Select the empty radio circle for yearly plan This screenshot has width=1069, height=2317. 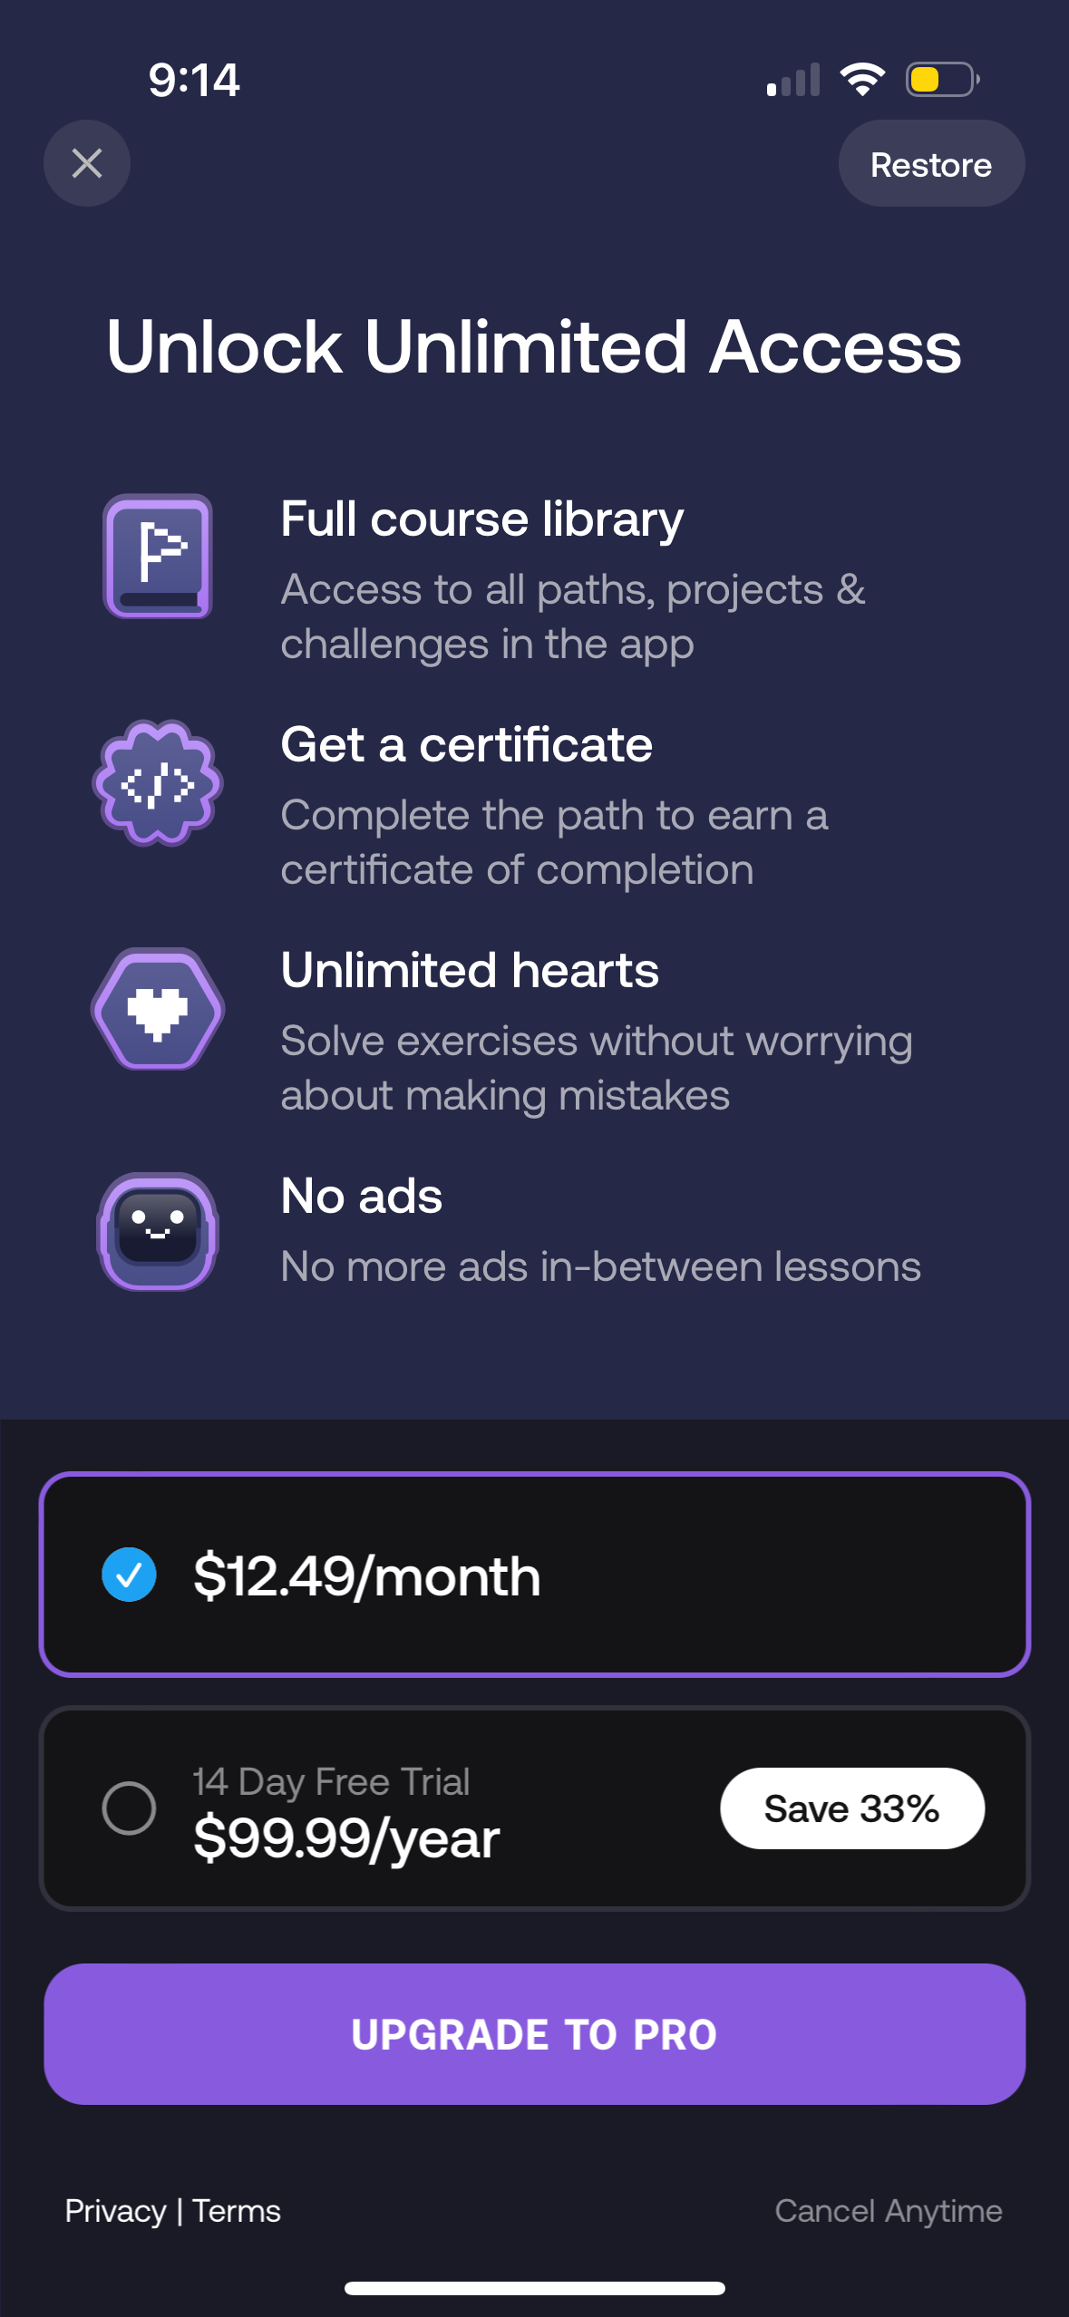point(131,1808)
